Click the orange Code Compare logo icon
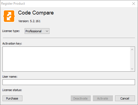This screenshot has height=105, width=138. 9,16
